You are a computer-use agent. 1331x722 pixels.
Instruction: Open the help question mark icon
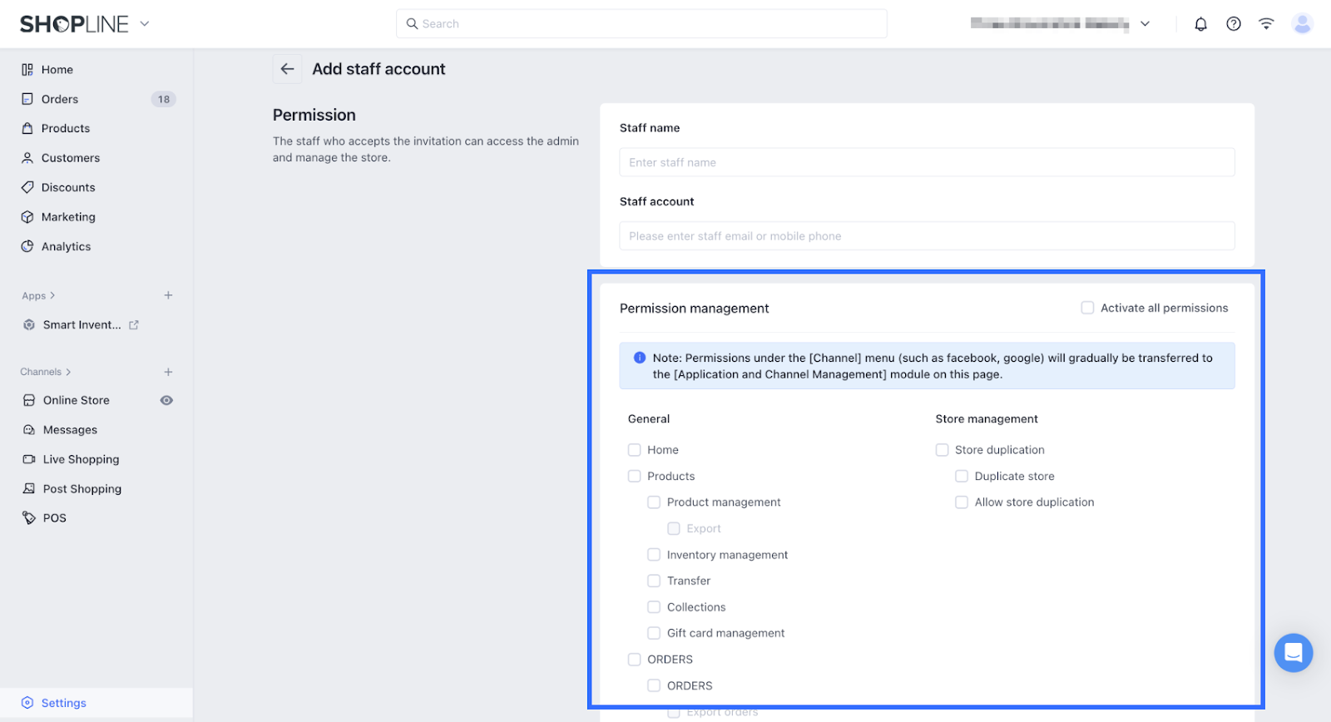pos(1234,24)
